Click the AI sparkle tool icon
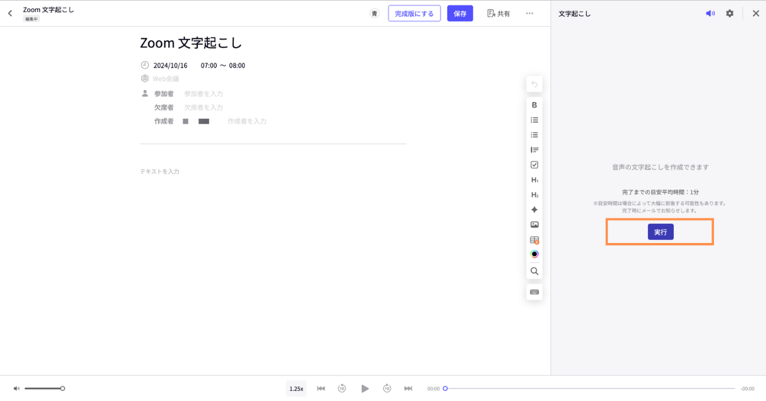Screen dimensions: 766x401 point(534,209)
